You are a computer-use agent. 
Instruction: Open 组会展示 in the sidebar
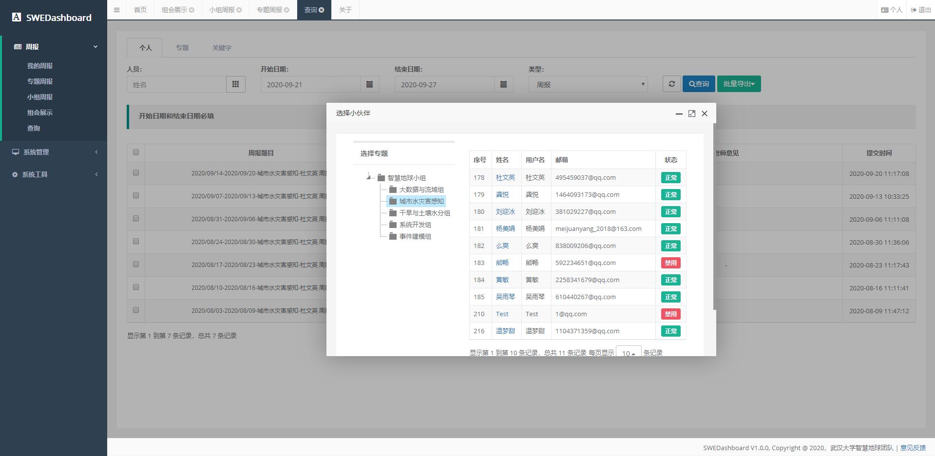tap(40, 113)
